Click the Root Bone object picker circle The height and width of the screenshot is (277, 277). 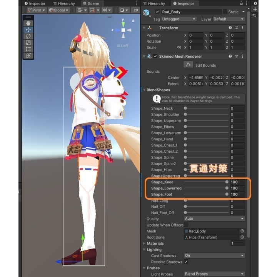[x=242, y=237]
